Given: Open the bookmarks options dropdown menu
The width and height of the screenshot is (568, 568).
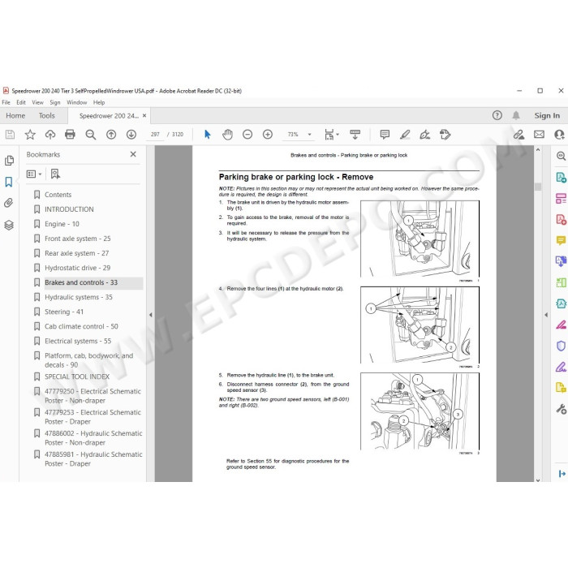Looking at the screenshot, I should click(x=34, y=174).
